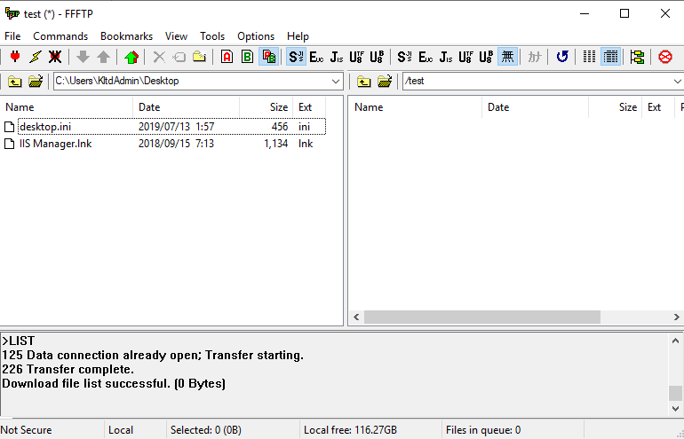Open the Bookmarks menu
The width and height of the screenshot is (684, 439).
[x=126, y=36]
